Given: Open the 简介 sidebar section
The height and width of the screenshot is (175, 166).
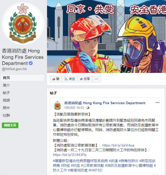Looking at the screenshot, I should (6, 85).
